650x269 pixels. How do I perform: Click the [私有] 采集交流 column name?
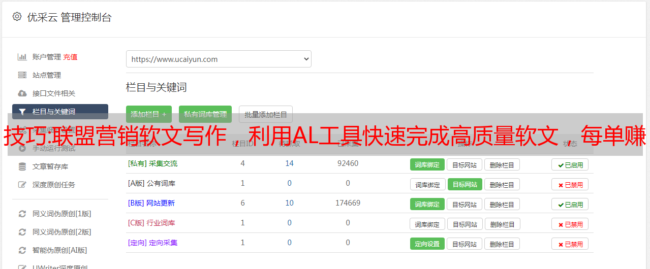[x=152, y=163]
